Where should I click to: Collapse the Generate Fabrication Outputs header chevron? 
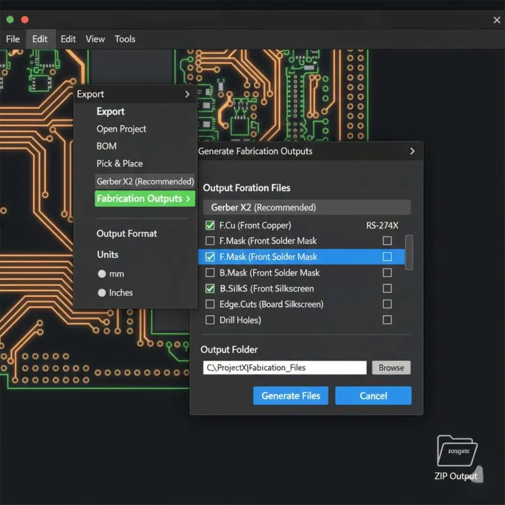tap(412, 151)
